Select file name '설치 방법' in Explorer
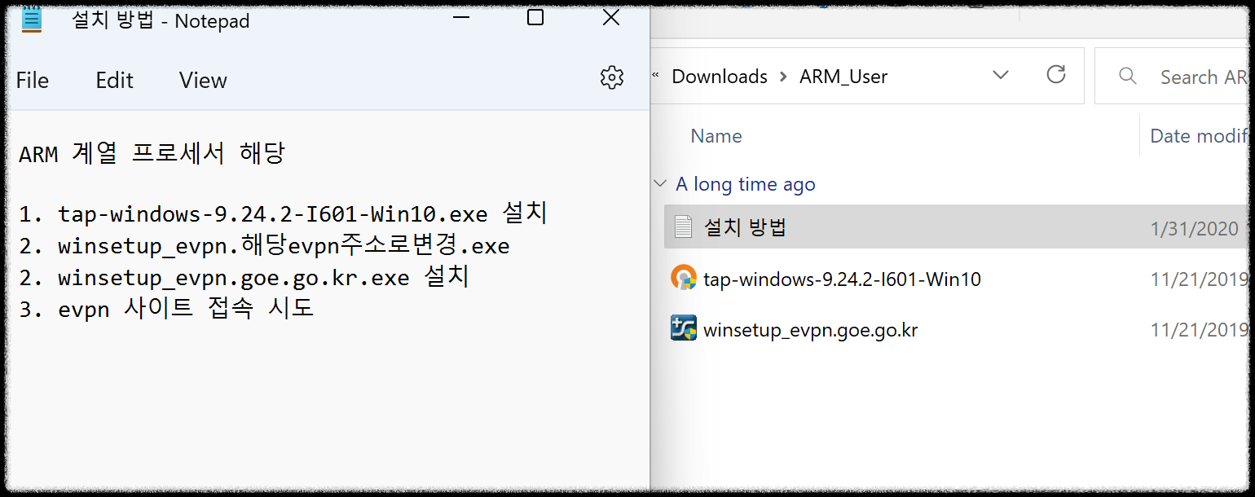 pyautogui.click(x=745, y=227)
